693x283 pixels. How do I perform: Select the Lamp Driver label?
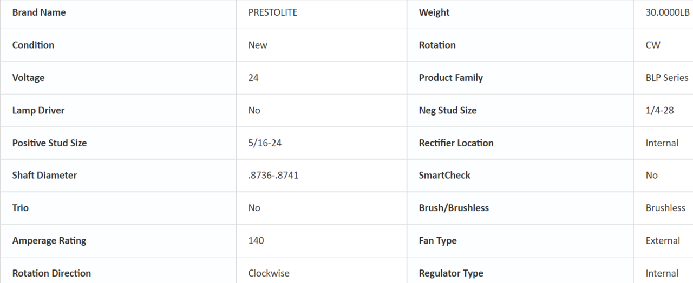point(38,110)
